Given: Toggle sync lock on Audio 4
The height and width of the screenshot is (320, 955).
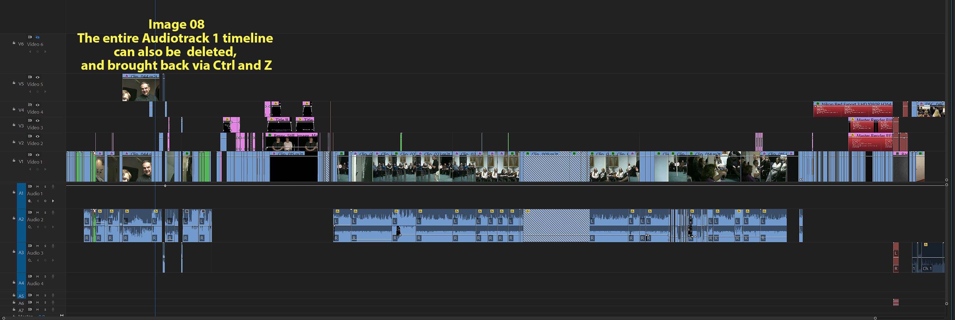Looking at the screenshot, I should (x=30, y=276).
